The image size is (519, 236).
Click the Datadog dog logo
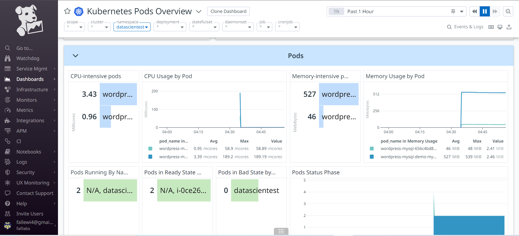click(x=29, y=21)
